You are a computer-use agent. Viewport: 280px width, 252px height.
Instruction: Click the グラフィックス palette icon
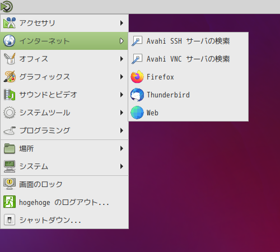[x=10, y=77]
